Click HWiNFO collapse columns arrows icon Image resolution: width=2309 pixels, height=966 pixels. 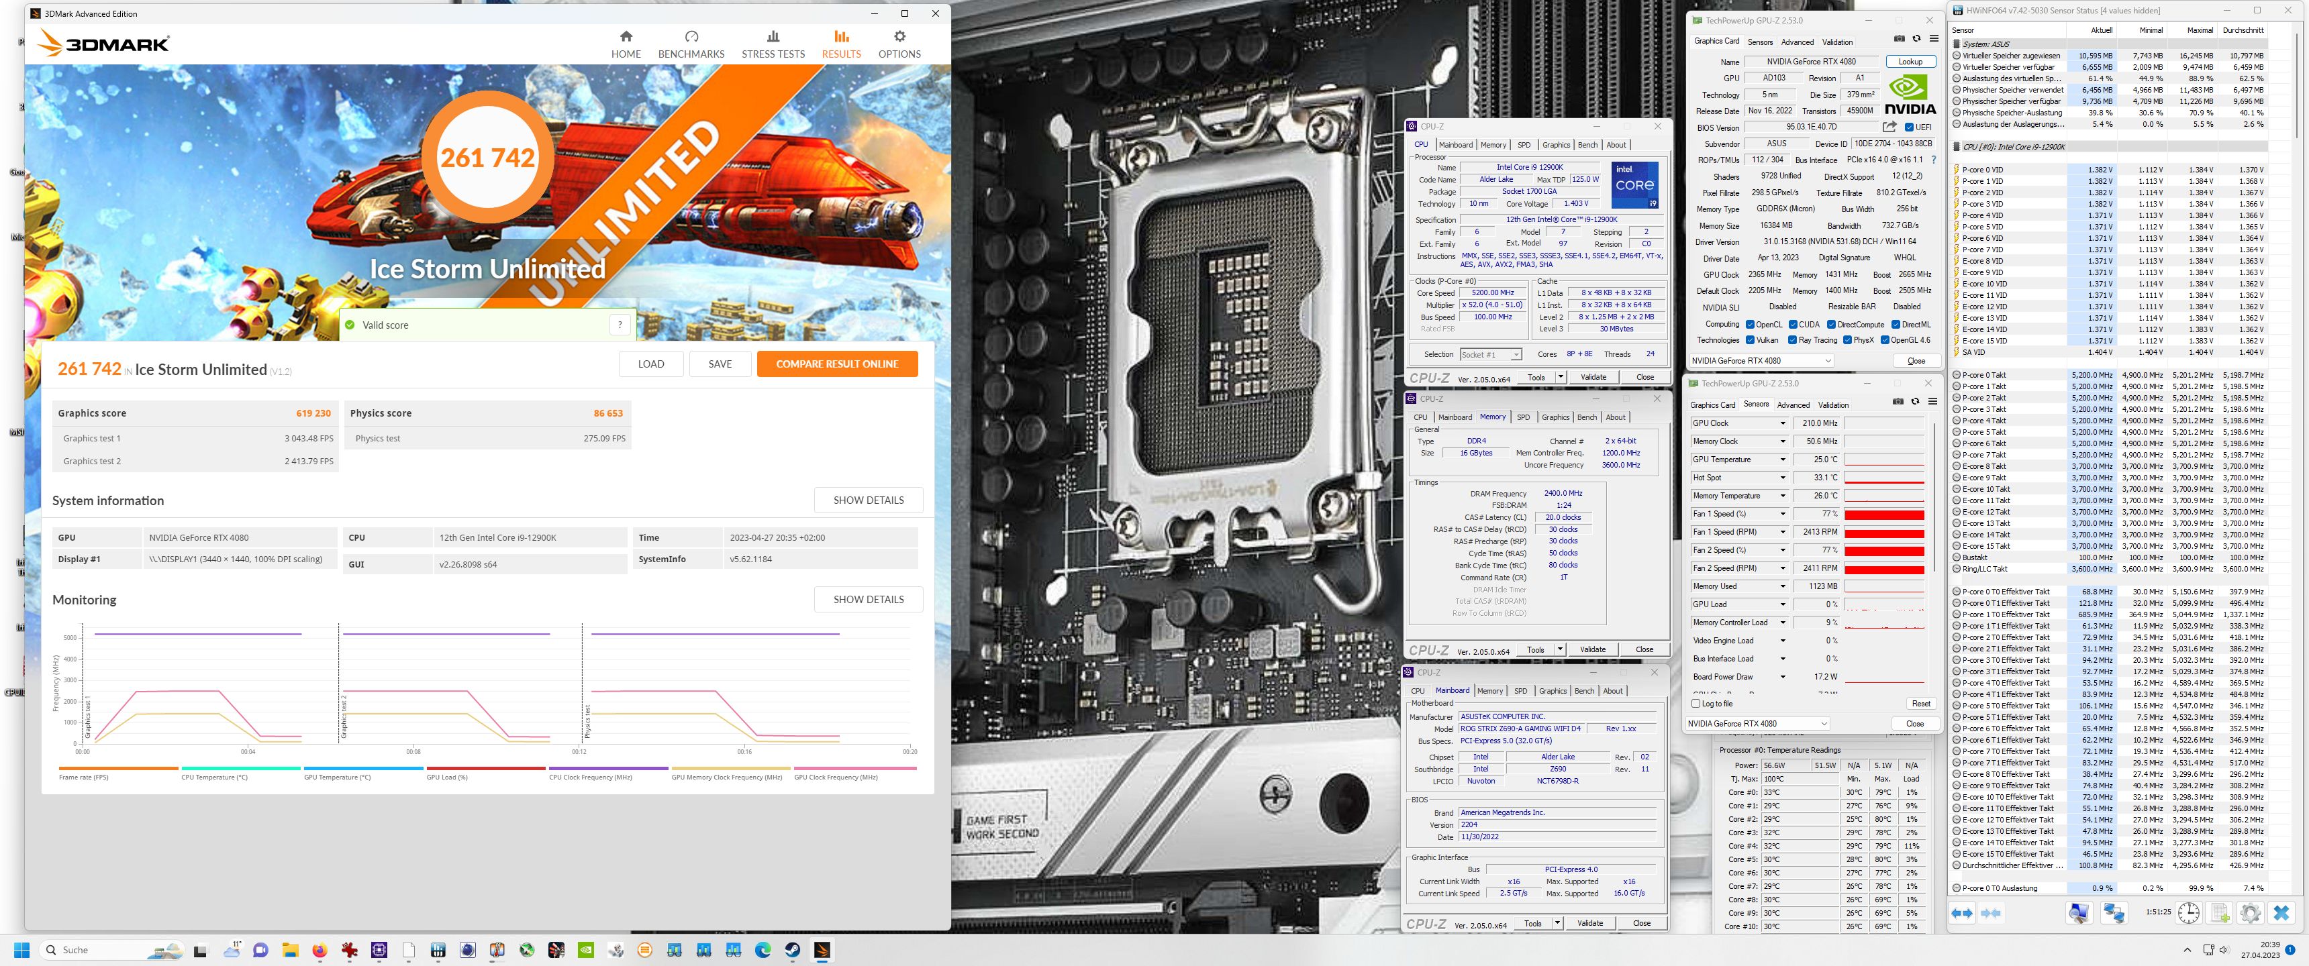point(1991,913)
